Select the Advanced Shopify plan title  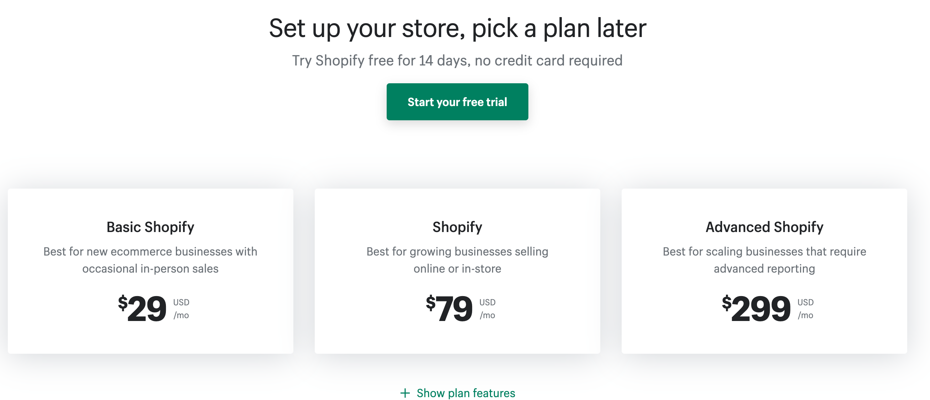click(764, 227)
